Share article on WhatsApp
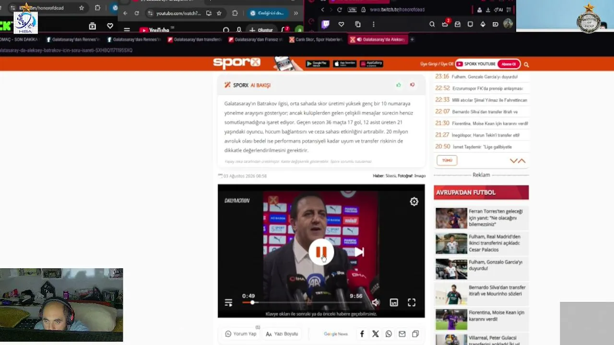This screenshot has height=345, width=614. [389, 334]
